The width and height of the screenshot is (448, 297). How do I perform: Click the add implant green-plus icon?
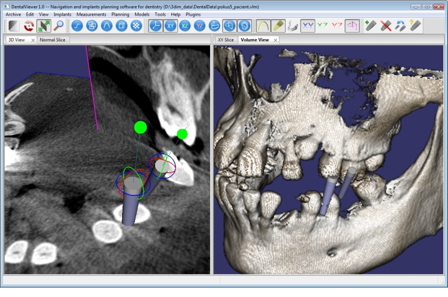(x=371, y=26)
